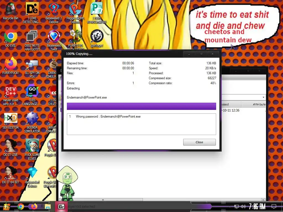Launch Bejeweled Deluxe diamond shortcut
283x212 pixels.
[x=32, y=177]
